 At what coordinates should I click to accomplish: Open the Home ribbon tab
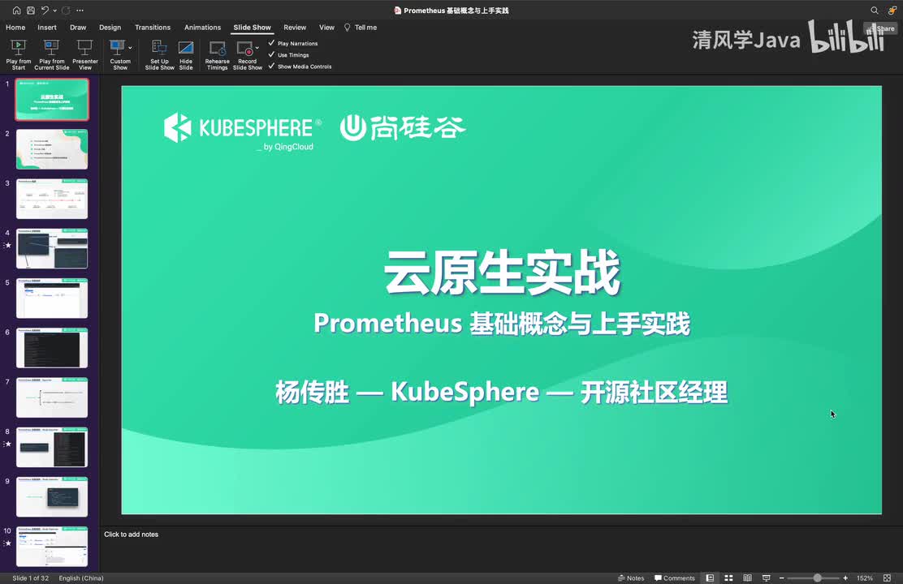(x=15, y=27)
